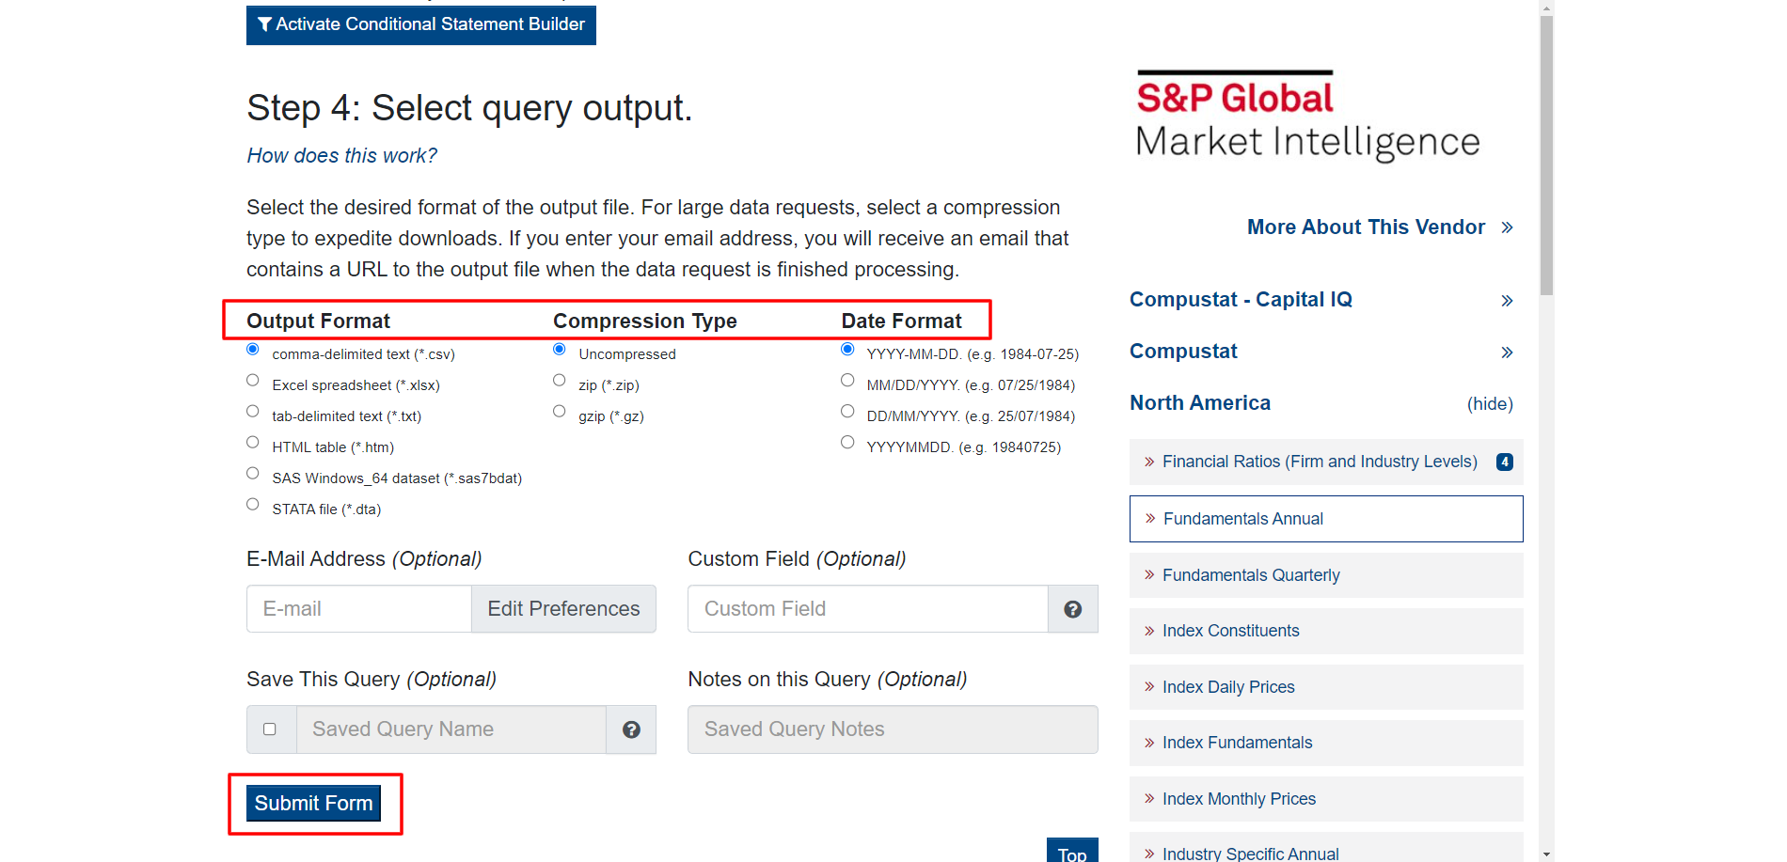Click the Saved Query Name field
This screenshot has height=862, width=1787.
451,729
